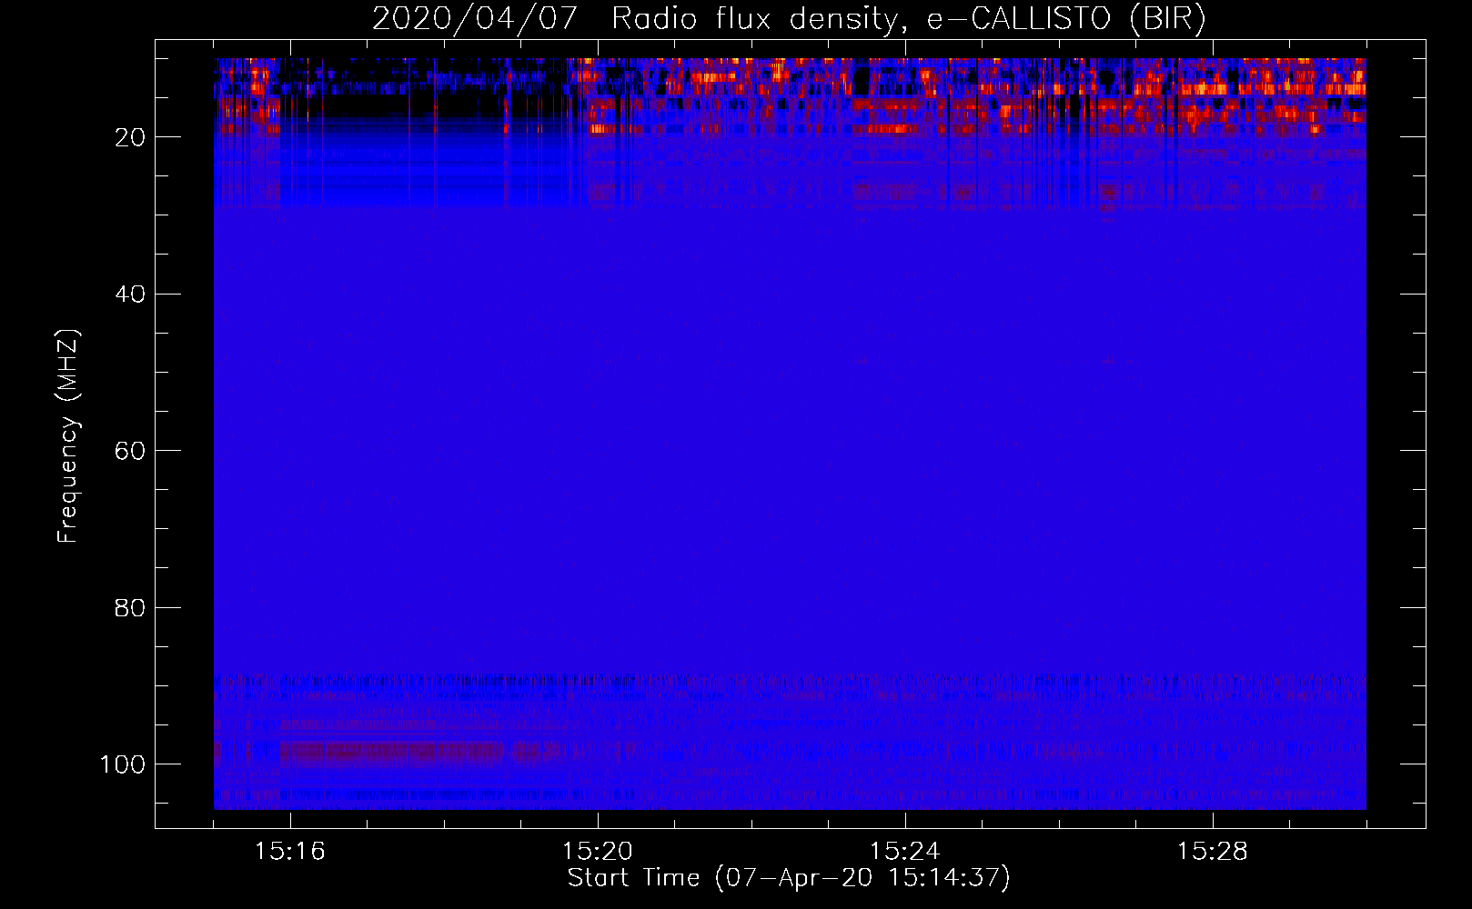Click the "20" frequency tick label
1472x909 pixels.
point(130,137)
